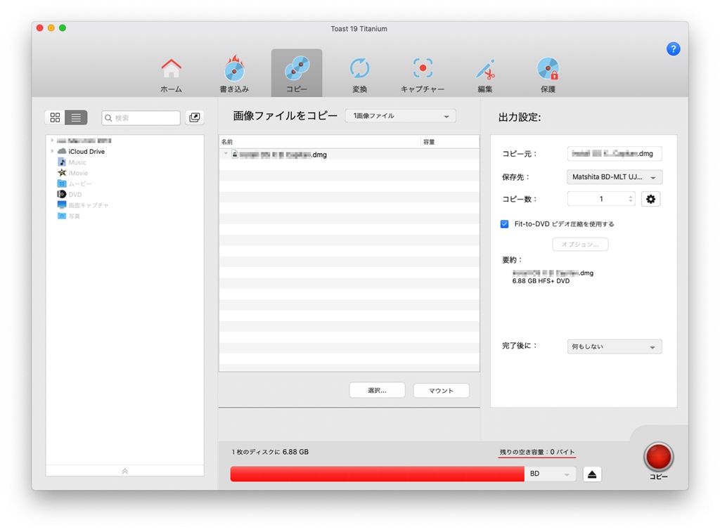The width and height of the screenshot is (720, 532).
Task: Click the eject disc icon
Action: point(592,474)
